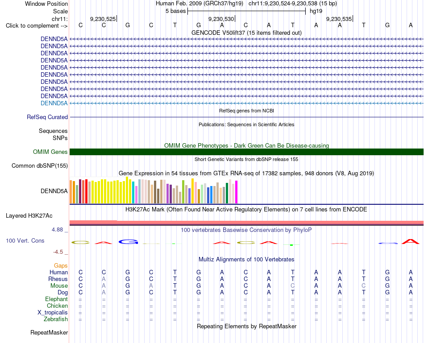Click the RefSeq Curated gene line
This screenshot has width=424, height=343.
point(246,117)
